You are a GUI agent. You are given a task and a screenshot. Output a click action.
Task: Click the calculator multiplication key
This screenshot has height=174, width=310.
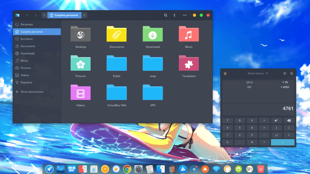(x=264, y=128)
